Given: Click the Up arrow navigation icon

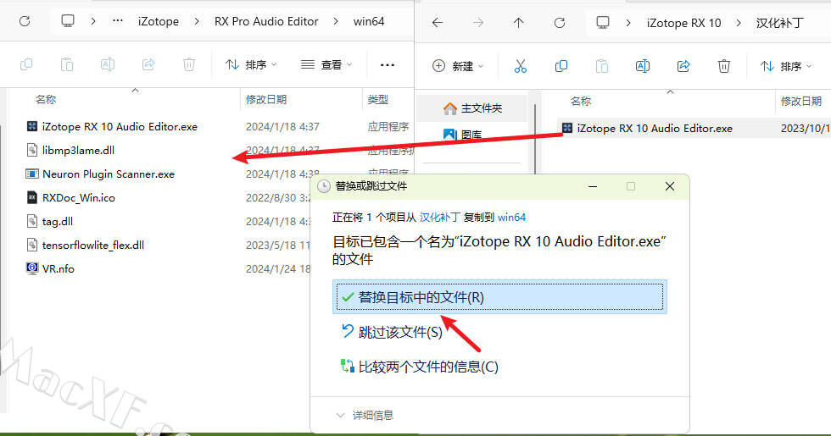Looking at the screenshot, I should pyautogui.click(x=519, y=23).
